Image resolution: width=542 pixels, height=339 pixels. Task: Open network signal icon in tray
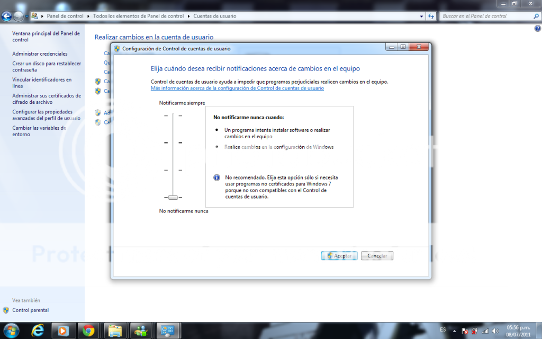click(x=485, y=331)
